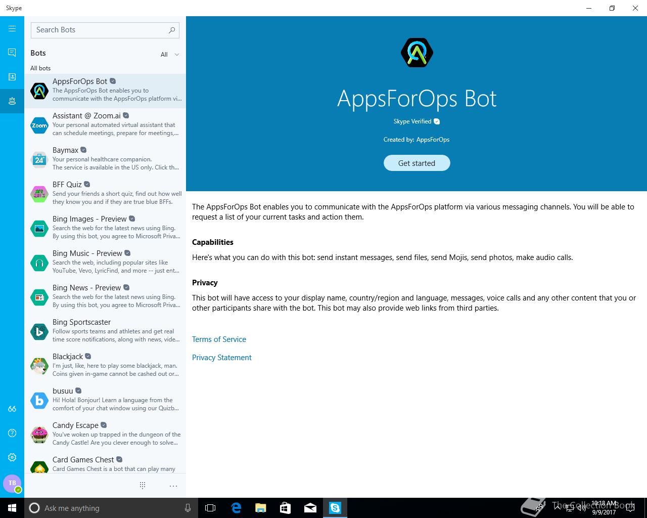
Task: Click the Windows Start button
Action: [12, 508]
